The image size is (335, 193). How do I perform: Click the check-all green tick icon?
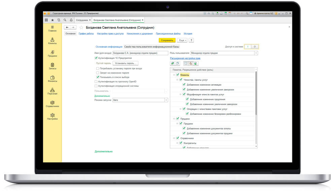(x=172, y=63)
